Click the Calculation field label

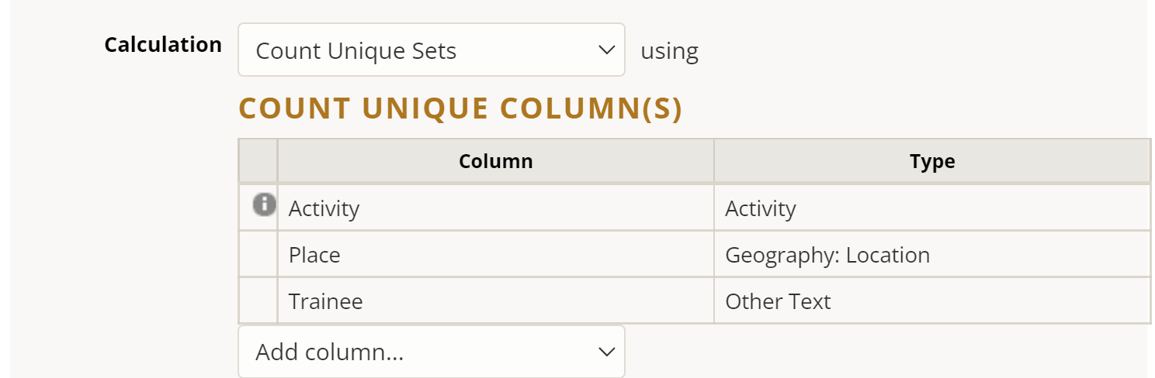[163, 45]
